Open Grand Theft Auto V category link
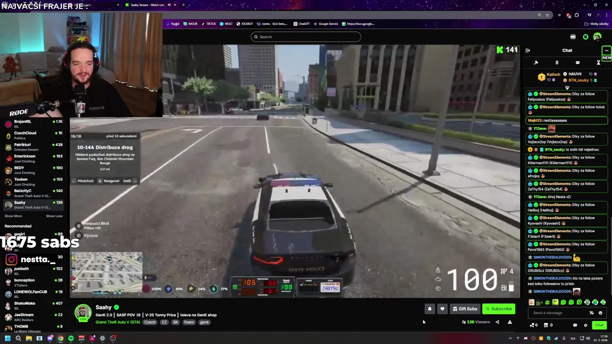612x344 pixels. click(x=118, y=322)
